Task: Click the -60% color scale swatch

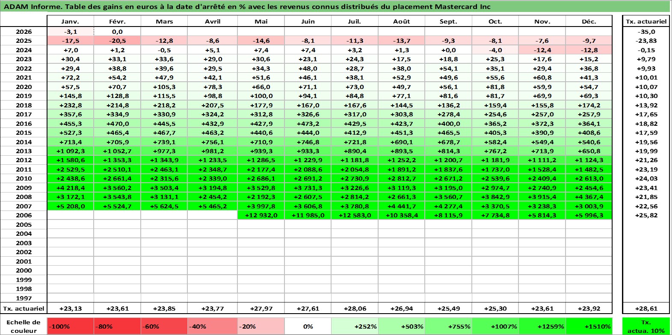Action: [x=165, y=326]
